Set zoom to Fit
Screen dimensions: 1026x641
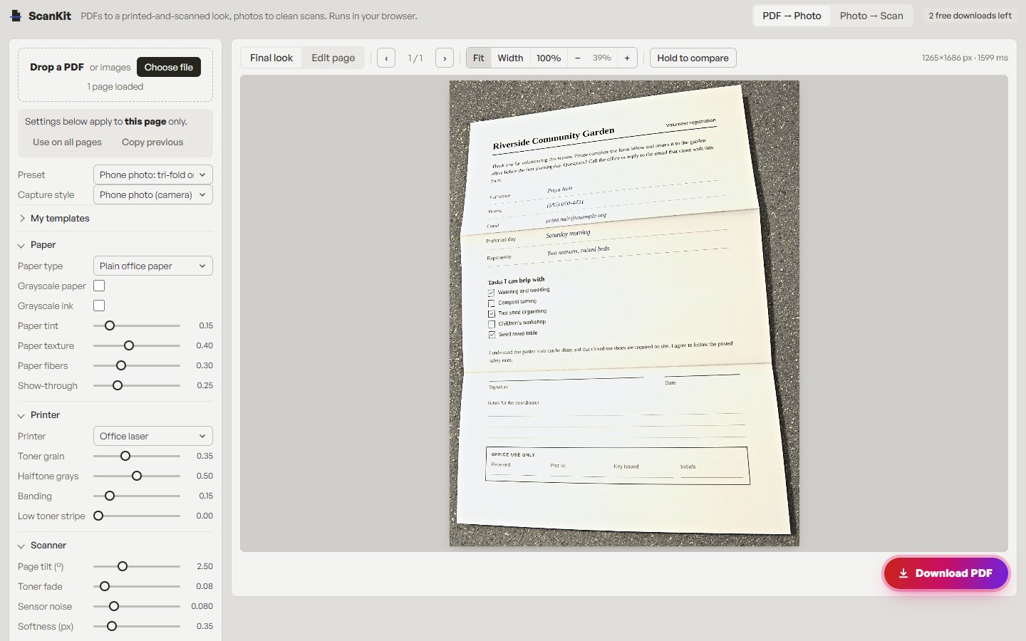(478, 58)
